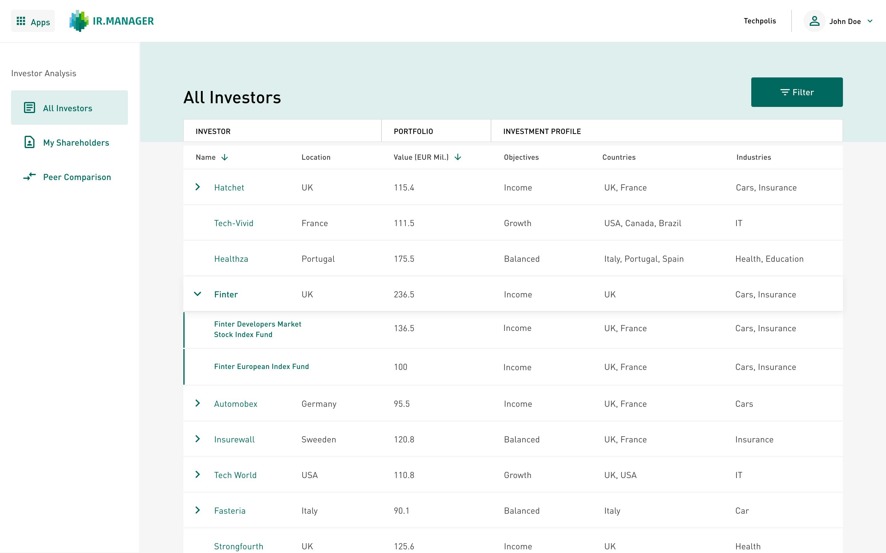Open the Apps launcher grid icon

21,21
